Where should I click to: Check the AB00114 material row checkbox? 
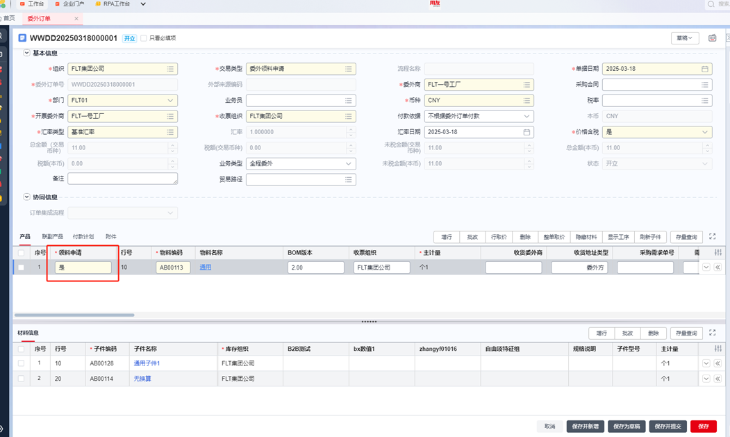tap(21, 379)
